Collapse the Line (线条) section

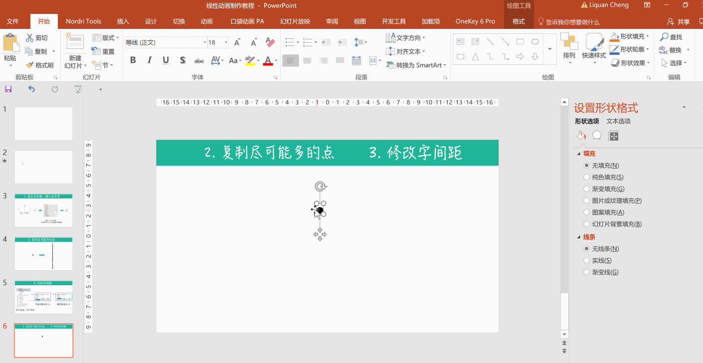coord(579,237)
